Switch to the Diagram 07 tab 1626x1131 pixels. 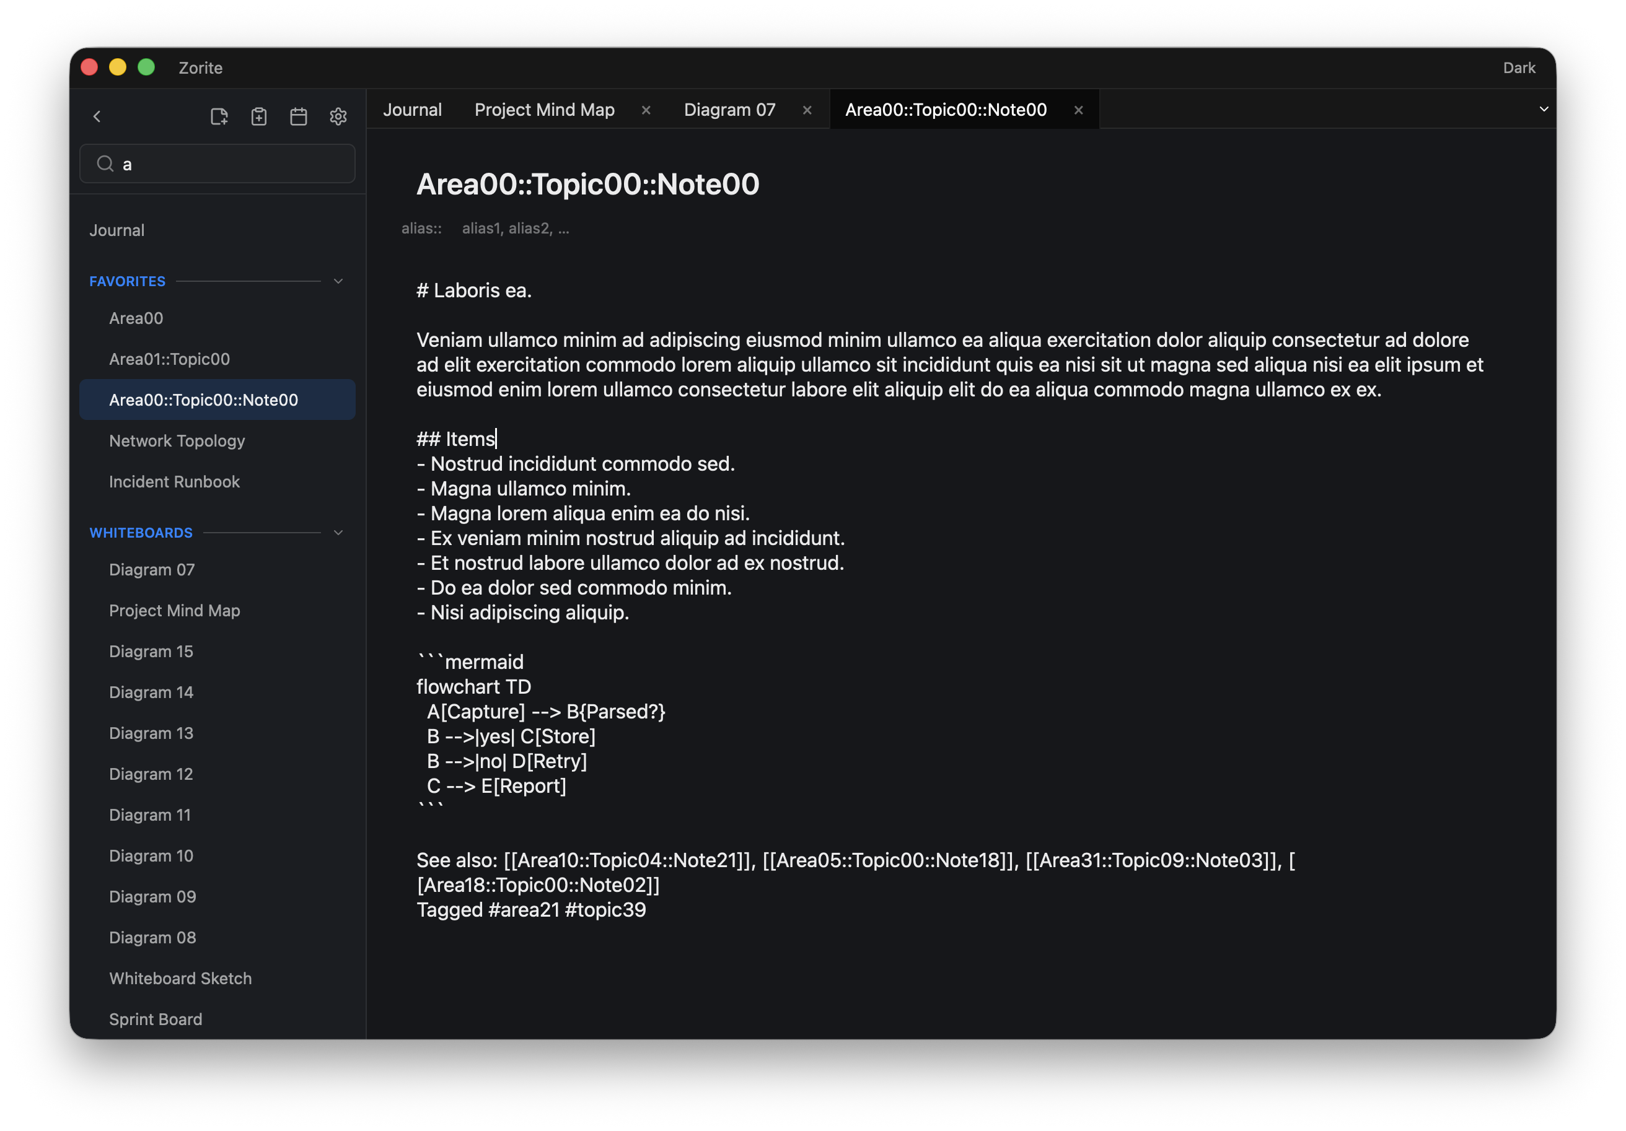pyautogui.click(x=729, y=110)
